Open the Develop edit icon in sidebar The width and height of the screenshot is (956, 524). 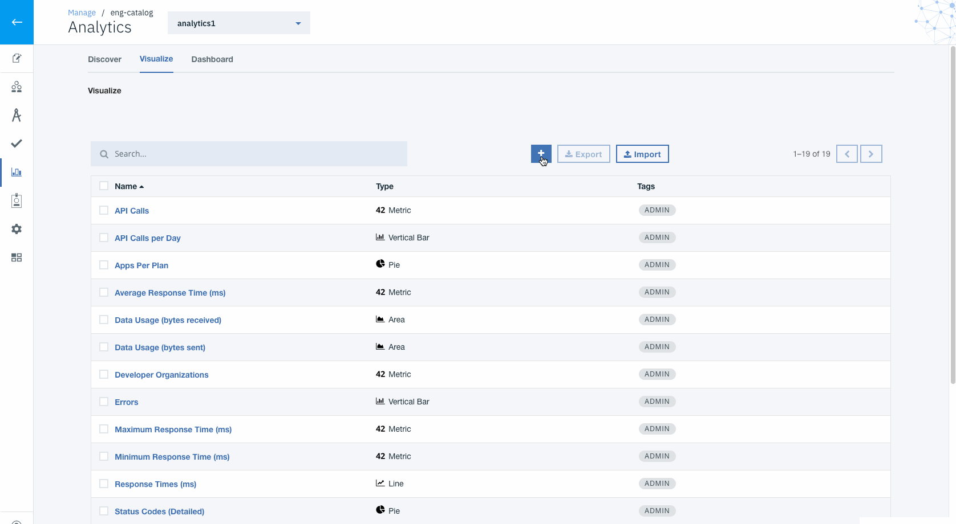pos(17,58)
